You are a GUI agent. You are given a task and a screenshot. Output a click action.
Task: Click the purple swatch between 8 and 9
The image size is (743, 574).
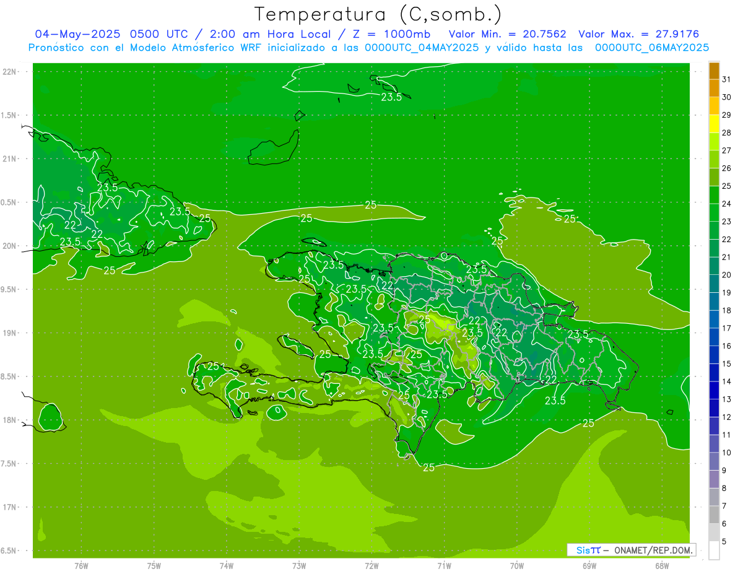[714, 479]
